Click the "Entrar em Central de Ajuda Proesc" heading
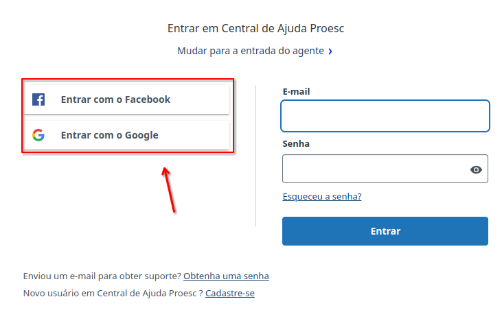Screen dimensions: 502x321 pos(255,28)
